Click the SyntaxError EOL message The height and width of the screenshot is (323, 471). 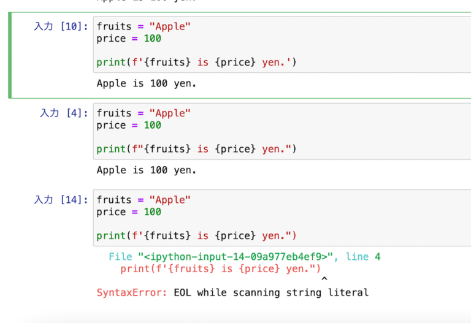(233, 292)
